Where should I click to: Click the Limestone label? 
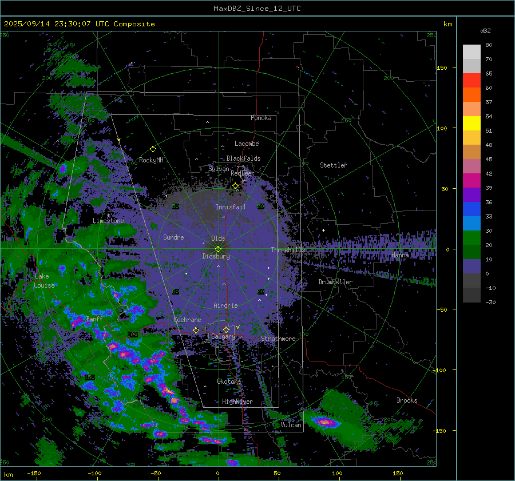tap(108, 221)
